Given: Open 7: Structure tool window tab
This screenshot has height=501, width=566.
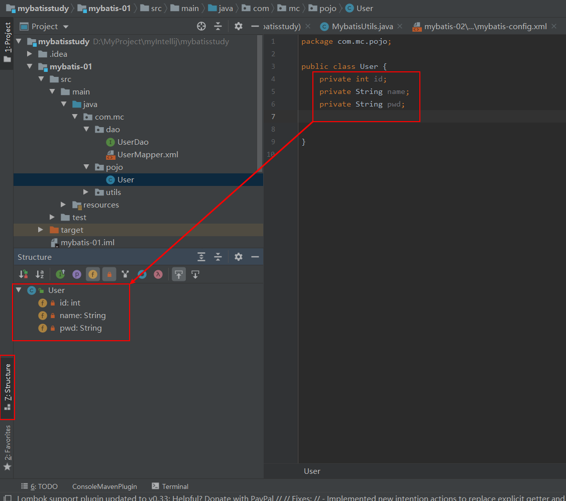Looking at the screenshot, I should tap(7, 387).
